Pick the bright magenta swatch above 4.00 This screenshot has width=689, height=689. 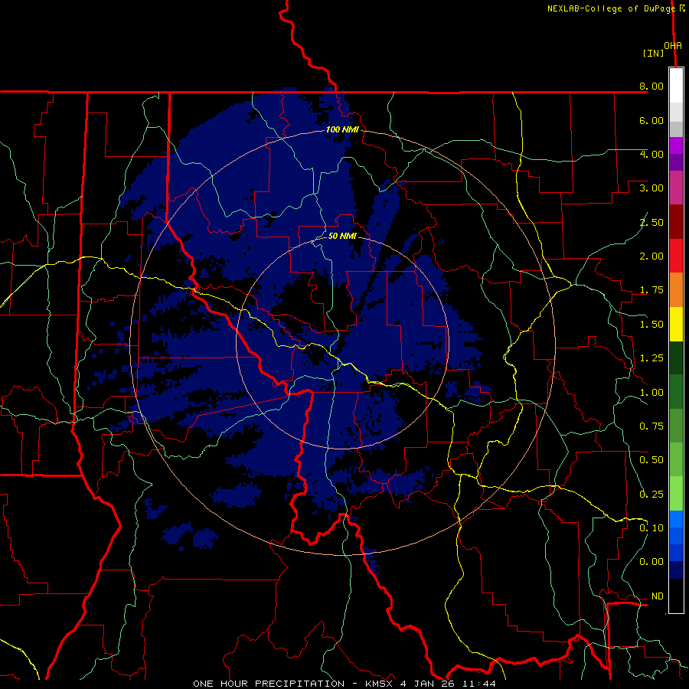676,145
